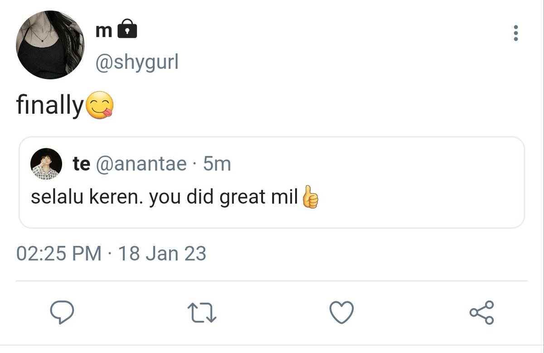Open the three-dot more options menu
Screen dimensions: 544x353
click(515, 33)
